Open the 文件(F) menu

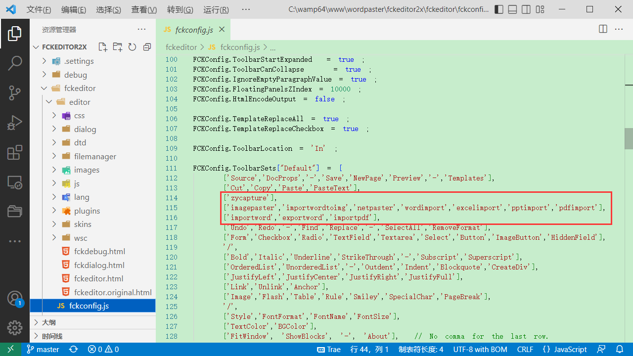point(39,10)
